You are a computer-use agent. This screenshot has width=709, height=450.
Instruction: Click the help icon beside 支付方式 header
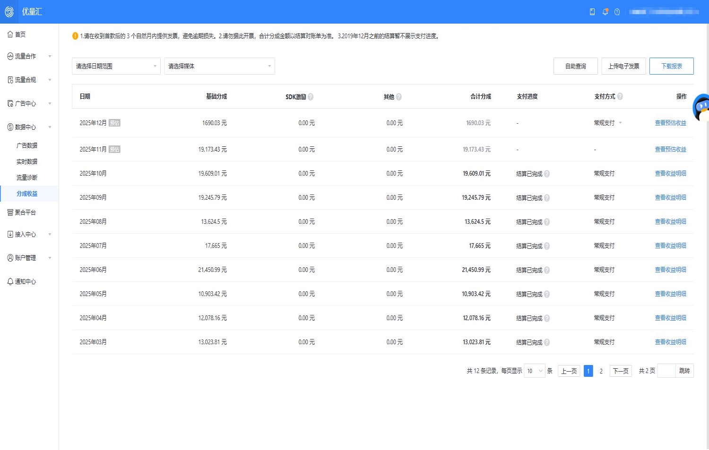pos(620,96)
